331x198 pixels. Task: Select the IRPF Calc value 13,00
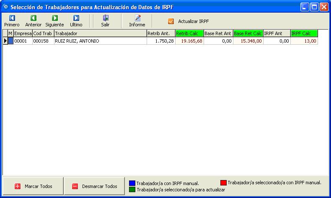coord(304,41)
